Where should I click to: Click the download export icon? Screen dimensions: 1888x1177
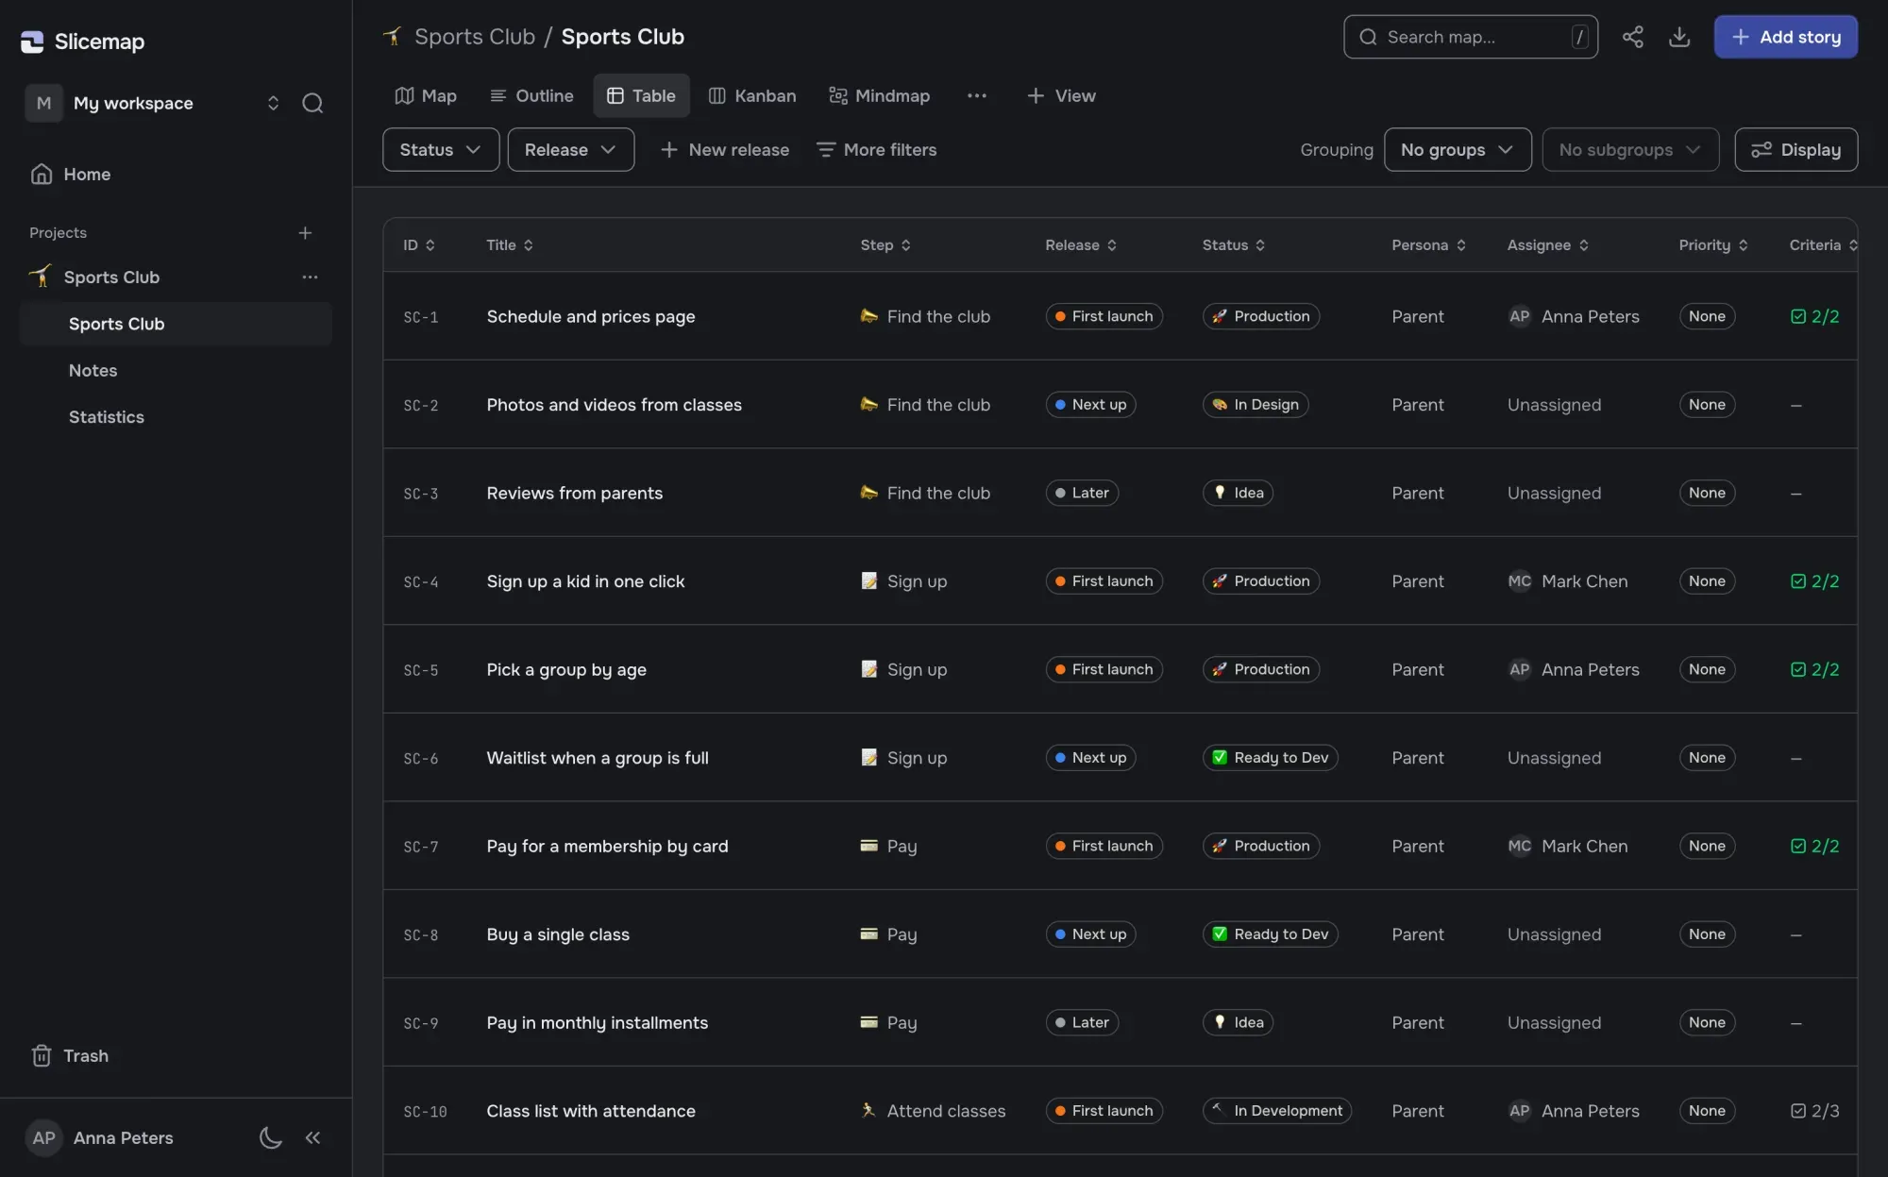[1678, 37]
